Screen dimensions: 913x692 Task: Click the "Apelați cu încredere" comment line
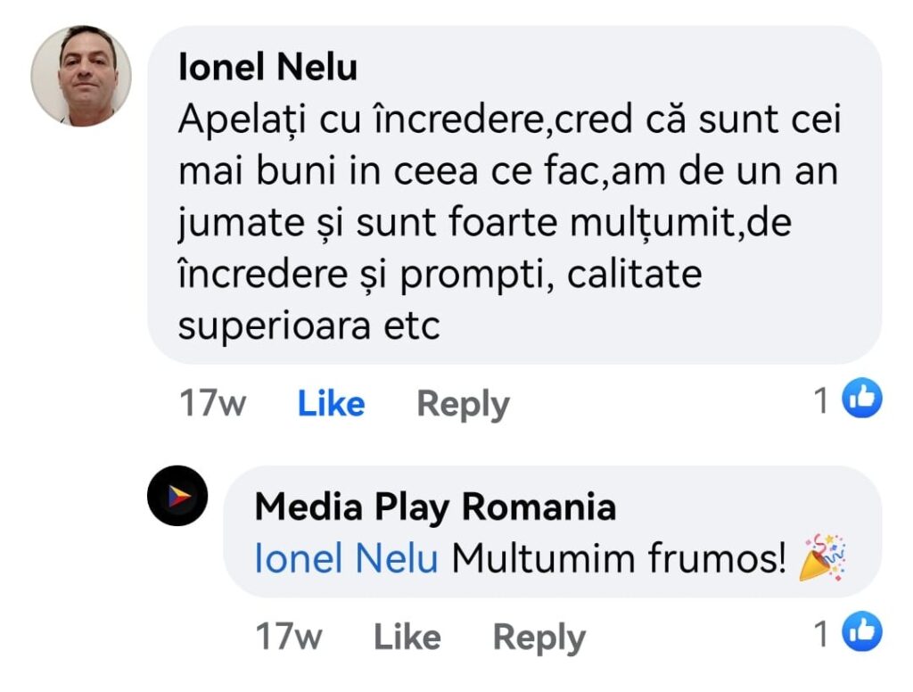point(361,120)
